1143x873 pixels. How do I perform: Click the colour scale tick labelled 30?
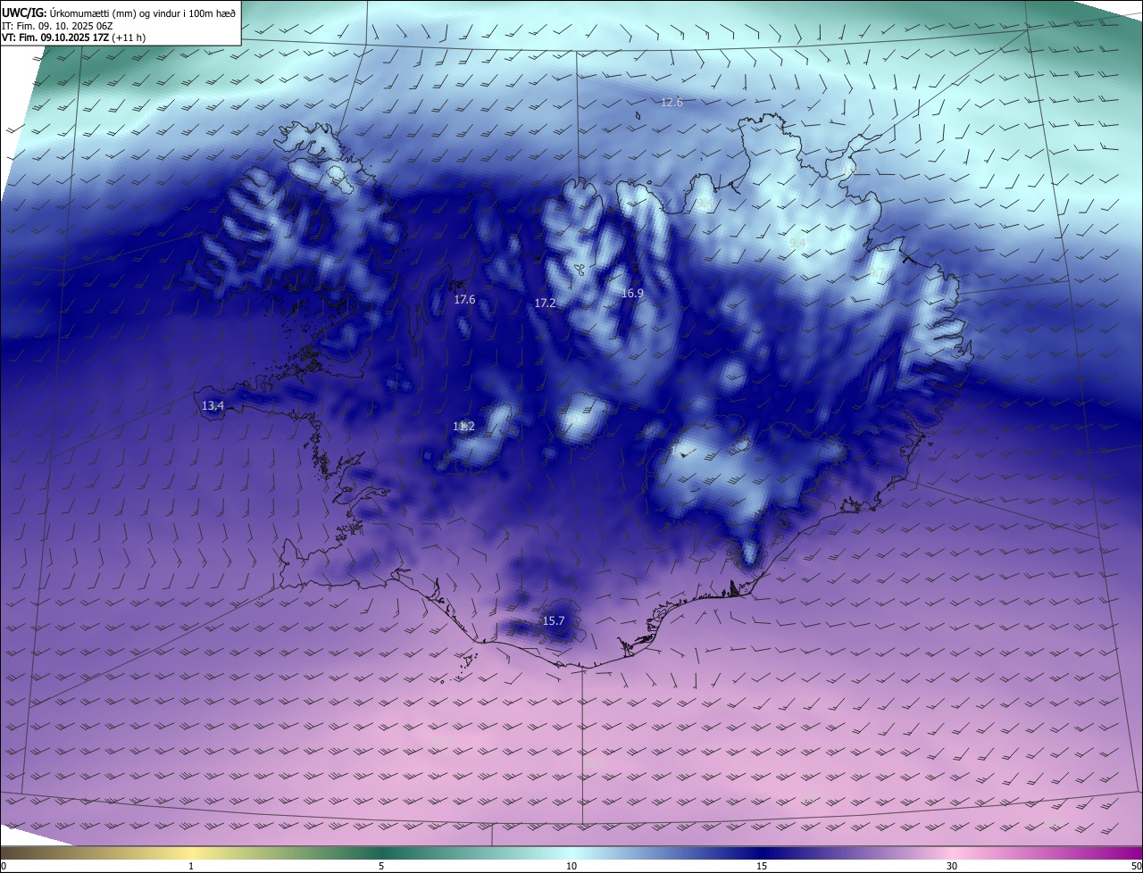pos(952,867)
